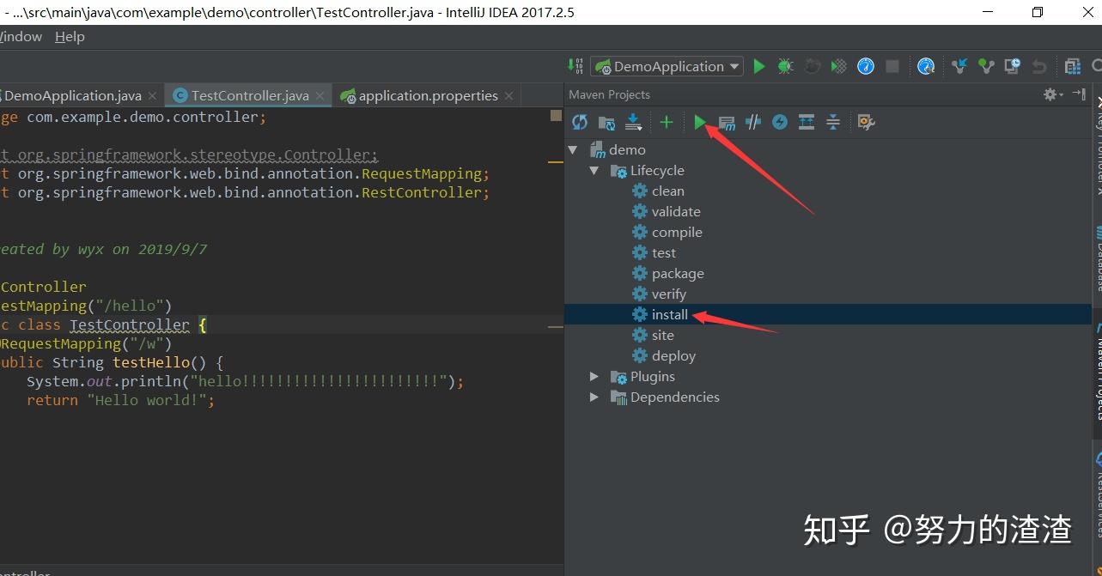1102x576 pixels.
Task: Select the Plugins tree label
Action: pos(653,376)
